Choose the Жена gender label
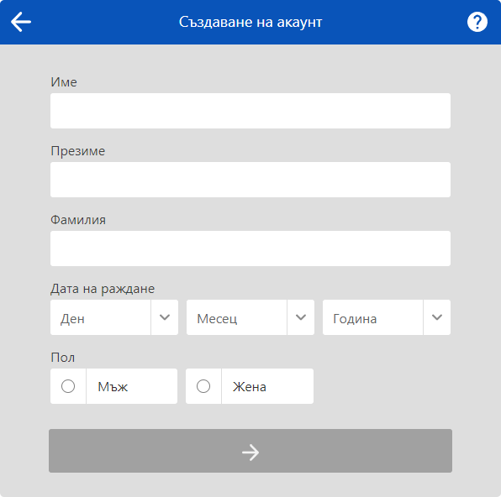The height and width of the screenshot is (497, 501). click(x=250, y=387)
